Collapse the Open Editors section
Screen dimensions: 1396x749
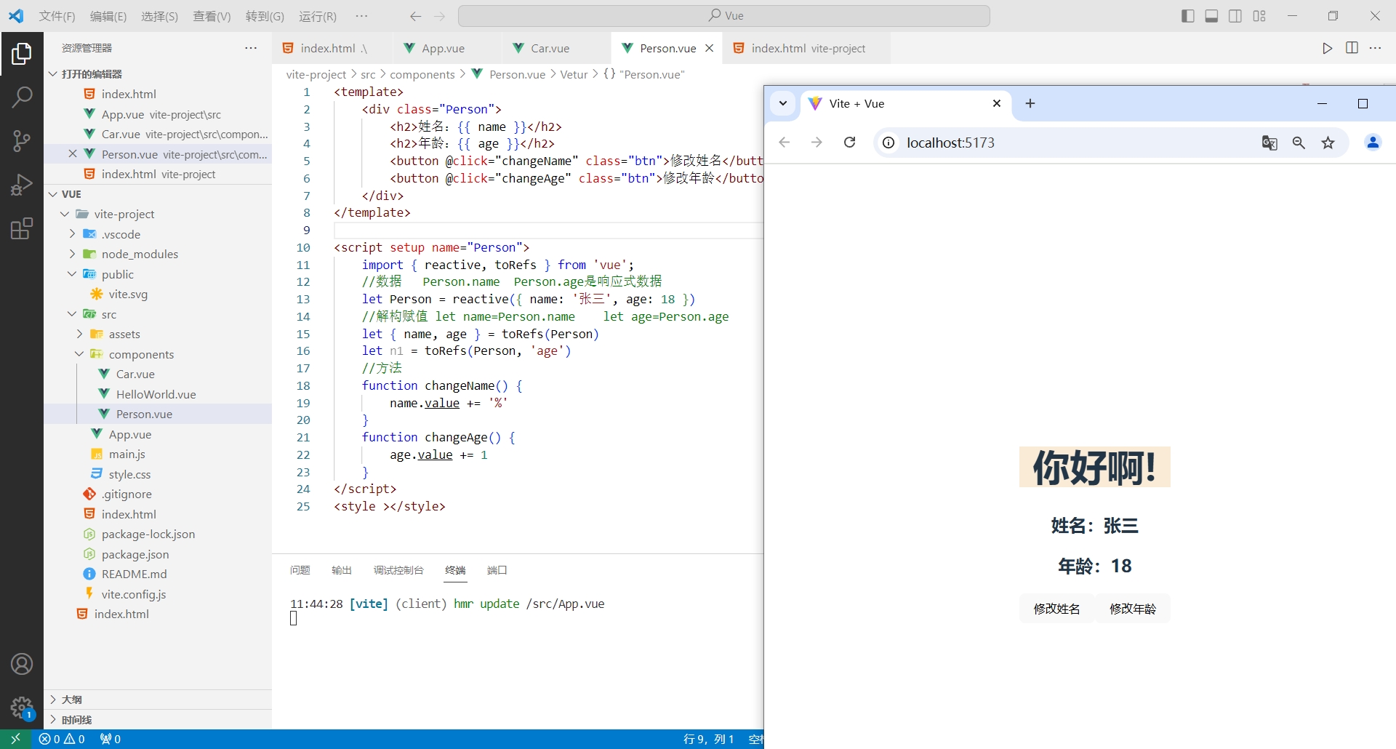53,74
